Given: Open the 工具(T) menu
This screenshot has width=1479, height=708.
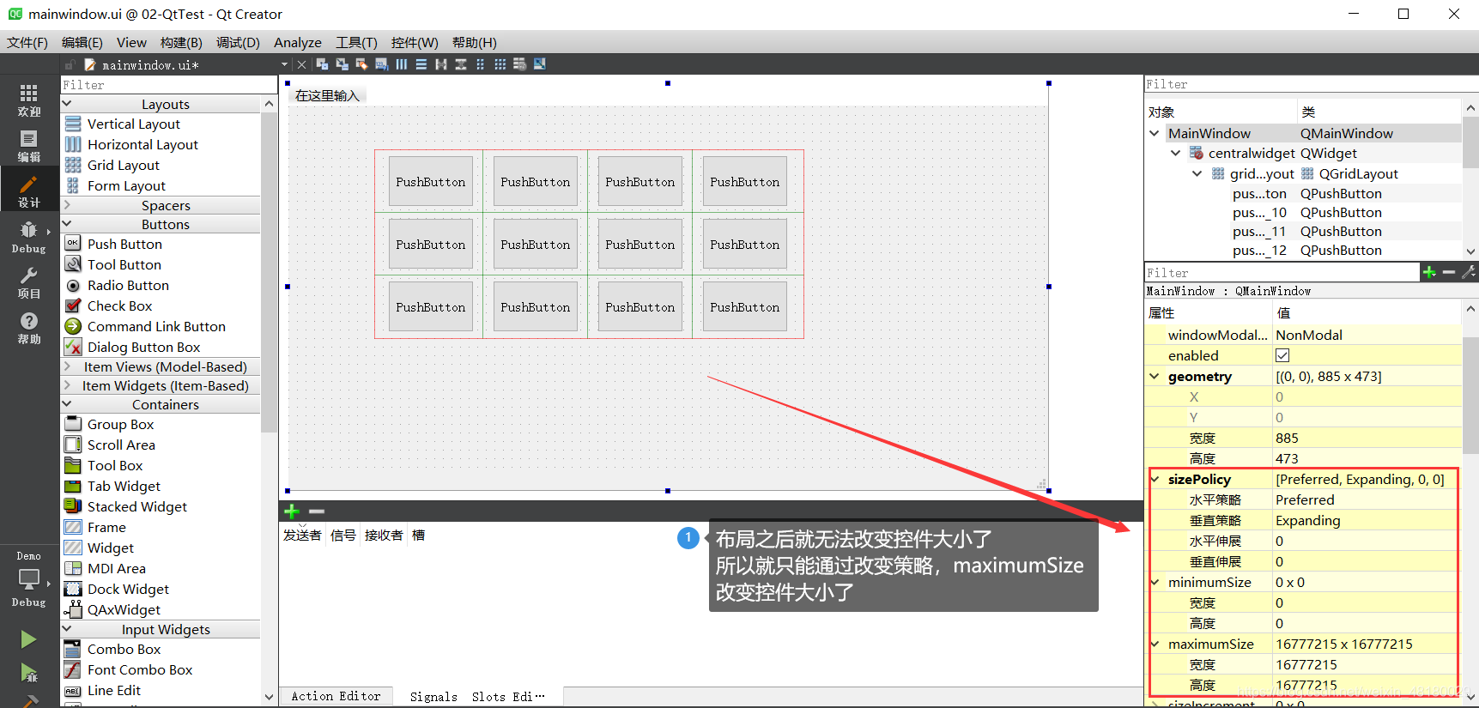Looking at the screenshot, I should pyautogui.click(x=356, y=43).
